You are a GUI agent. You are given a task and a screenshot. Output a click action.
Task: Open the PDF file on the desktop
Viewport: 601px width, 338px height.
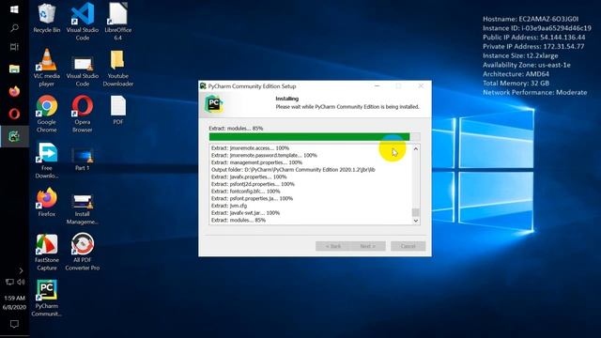tap(118, 110)
